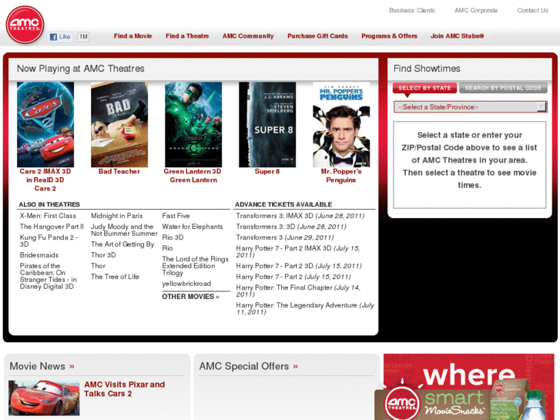The width and height of the screenshot is (560, 420).
Task: Go to Business Clients link
Action: (x=412, y=10)
